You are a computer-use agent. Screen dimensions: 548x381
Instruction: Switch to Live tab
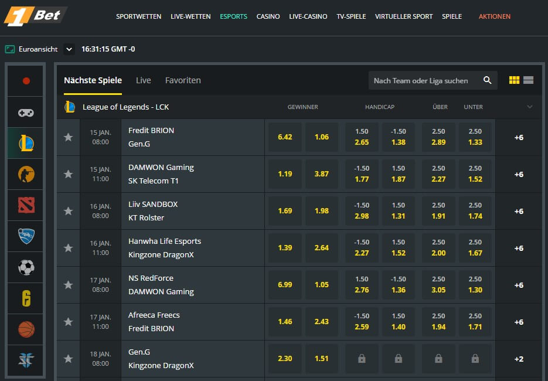click(x=143, y=80)
